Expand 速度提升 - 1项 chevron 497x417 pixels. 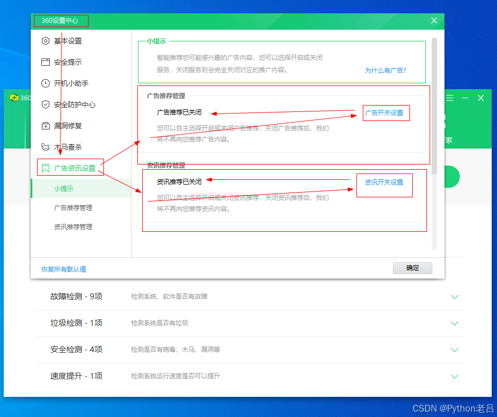[x=455, y=376]
